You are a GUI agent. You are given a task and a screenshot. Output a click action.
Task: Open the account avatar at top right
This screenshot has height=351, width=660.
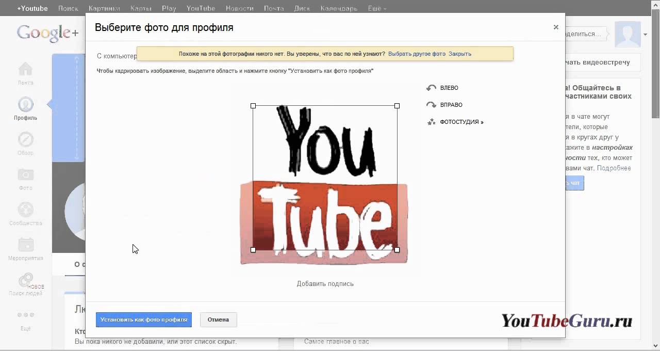pos(628,35)
